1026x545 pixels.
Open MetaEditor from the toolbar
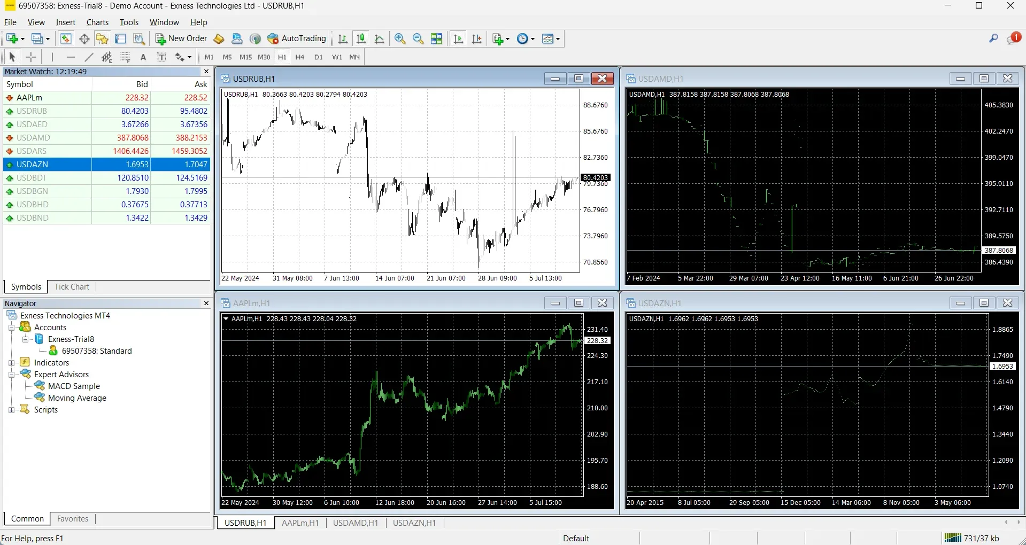tap(219, 38)
